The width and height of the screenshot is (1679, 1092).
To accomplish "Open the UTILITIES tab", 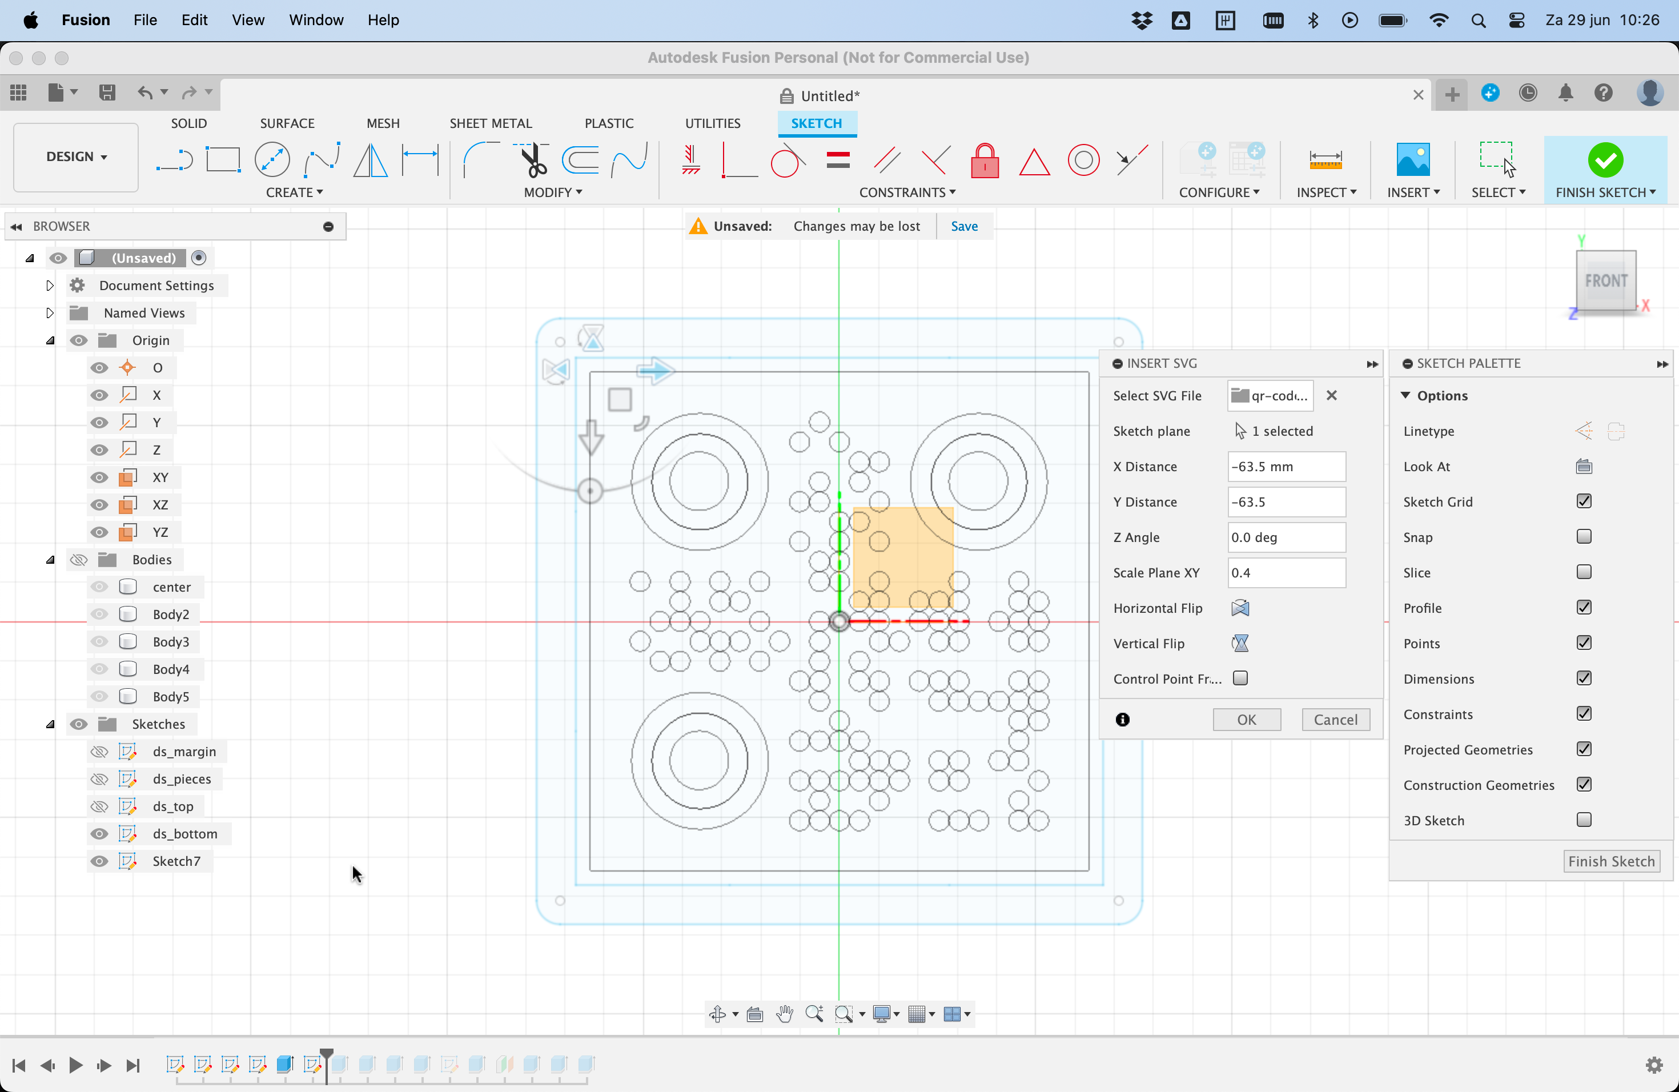I will (x=713, y=123).
